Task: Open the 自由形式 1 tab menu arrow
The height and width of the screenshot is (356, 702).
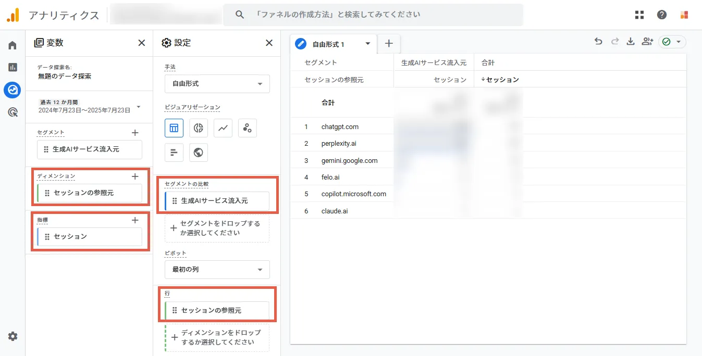Action: (367, 44)
